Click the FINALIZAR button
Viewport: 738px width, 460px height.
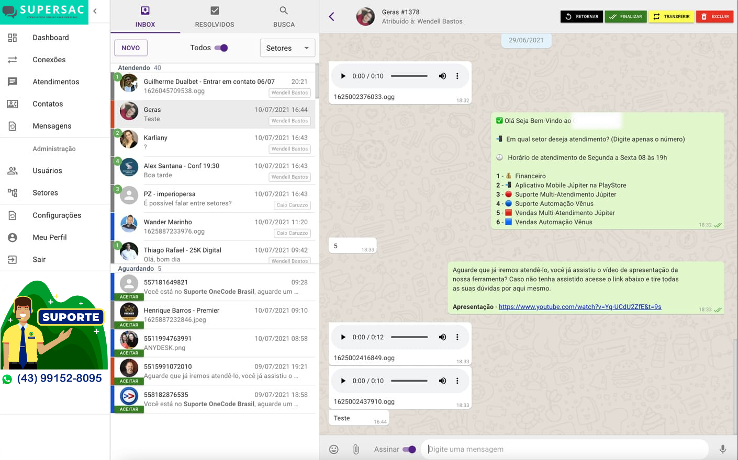626,17
